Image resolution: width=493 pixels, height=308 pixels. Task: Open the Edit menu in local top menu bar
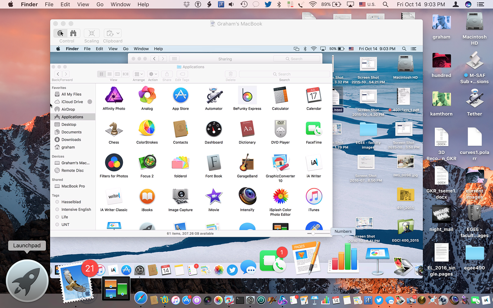(65, 4)
